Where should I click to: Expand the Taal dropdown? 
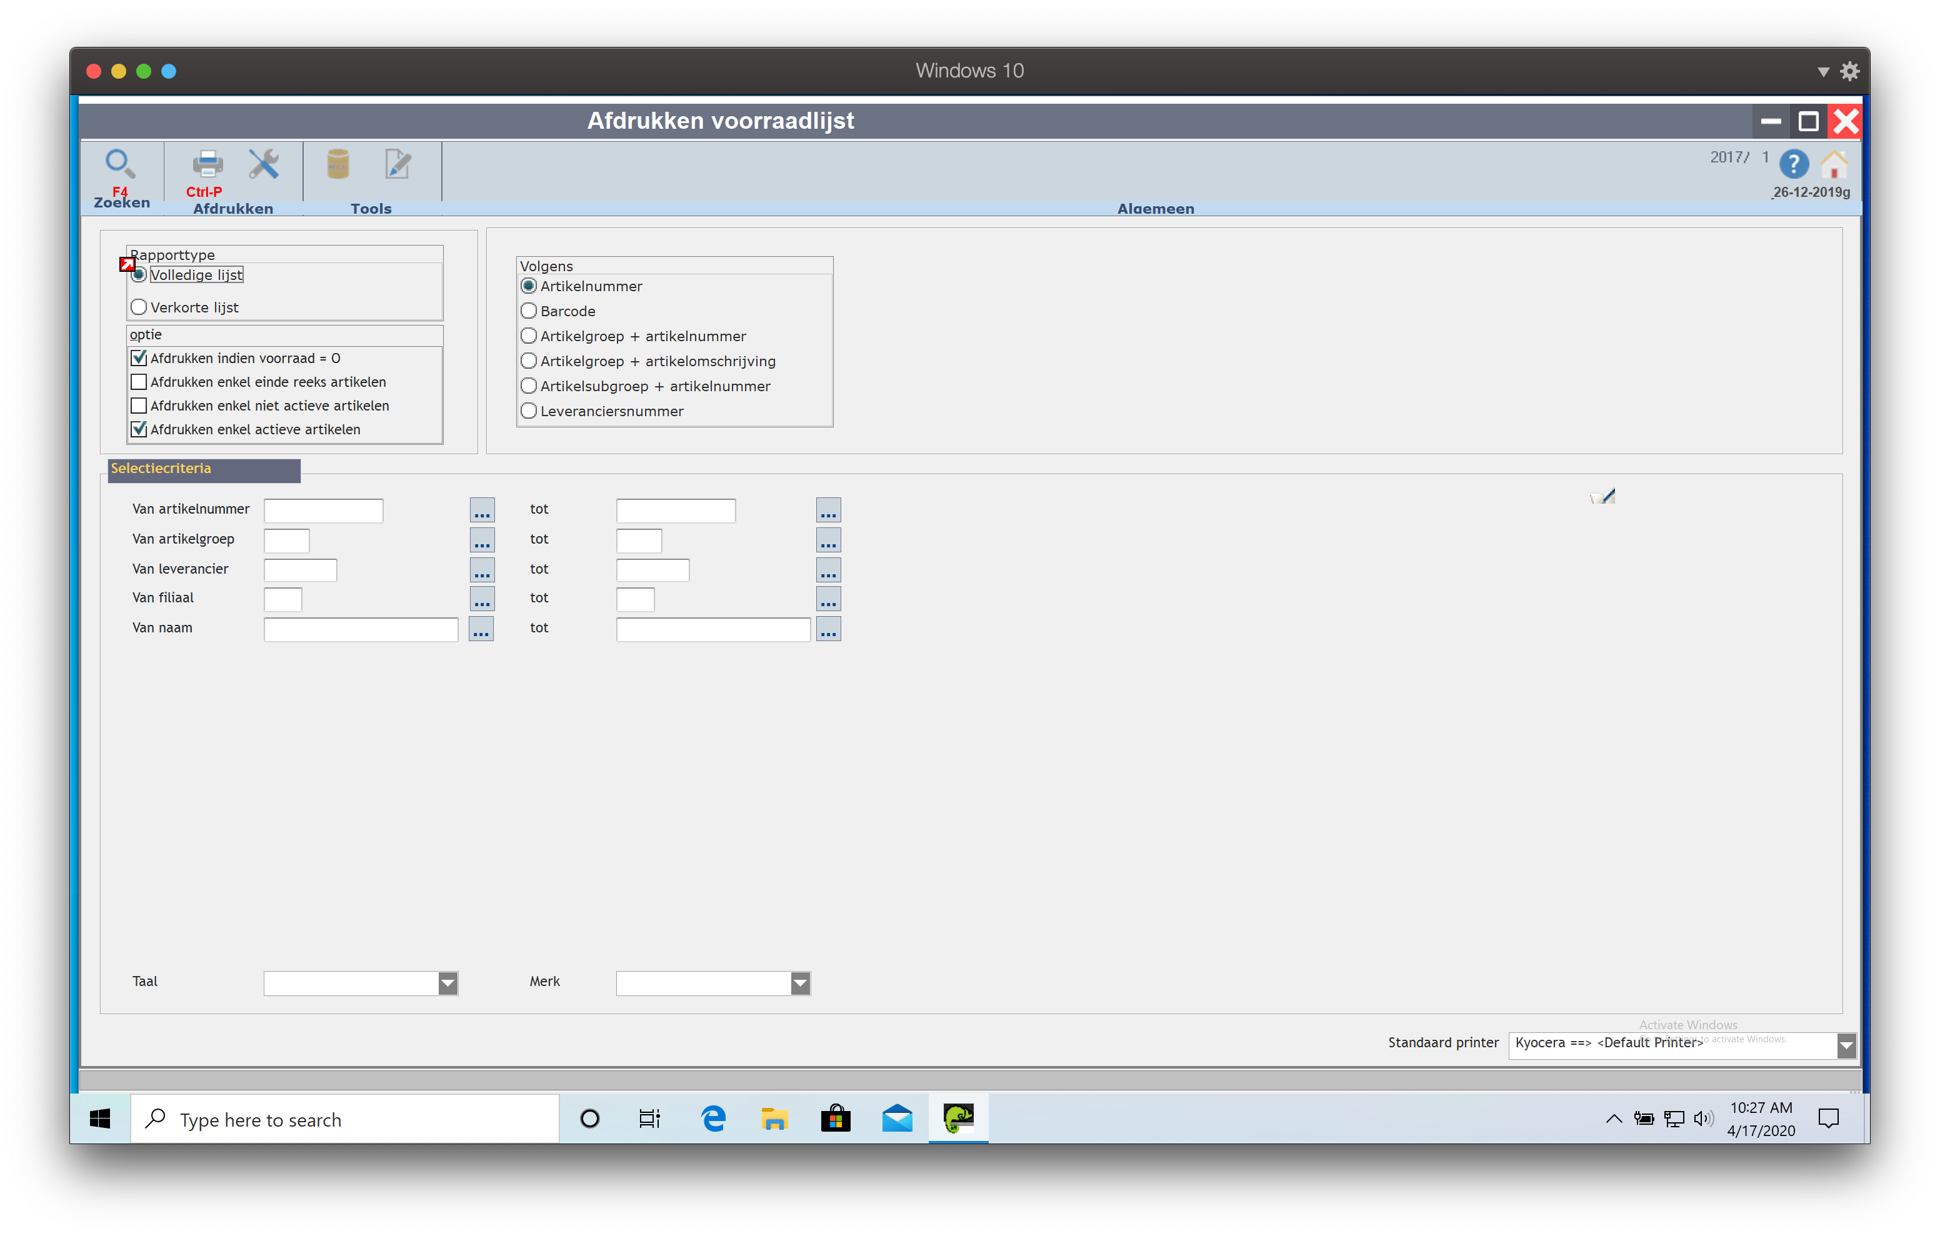tap(448, 983)
